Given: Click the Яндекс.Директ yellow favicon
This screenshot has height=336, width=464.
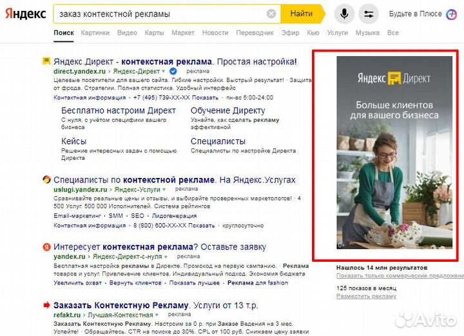Looking at the screenshot, I should (46, 61).
